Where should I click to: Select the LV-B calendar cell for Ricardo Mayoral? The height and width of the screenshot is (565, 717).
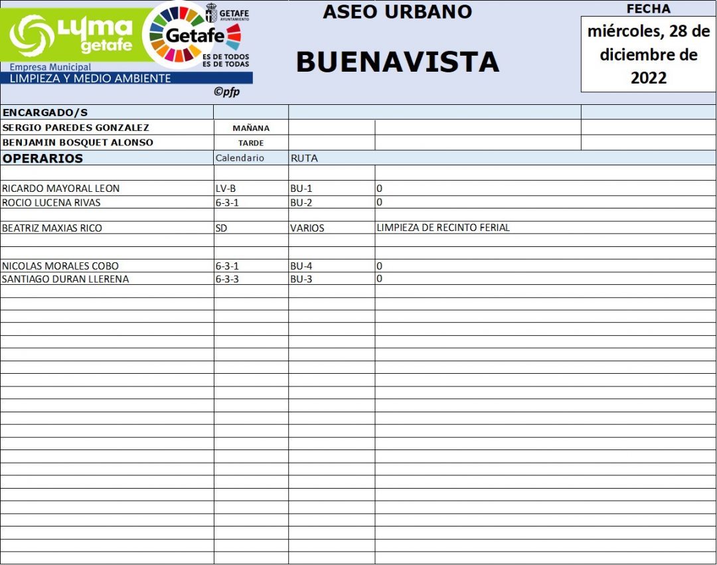click(226, 189)
